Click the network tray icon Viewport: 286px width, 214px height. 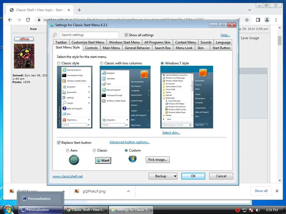(244, 210)
